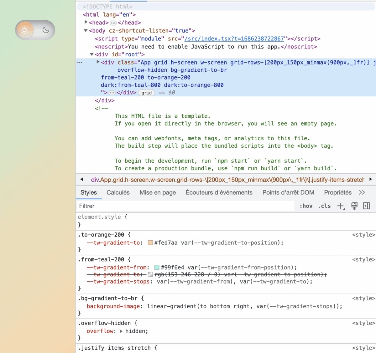Show more tabs with the double chevron
The width and height of the screenshot is (376, 353).
point(362,192)
